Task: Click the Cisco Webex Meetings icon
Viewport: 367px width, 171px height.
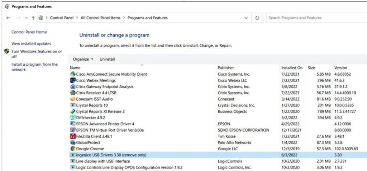Action: click(x=73, y=80)
